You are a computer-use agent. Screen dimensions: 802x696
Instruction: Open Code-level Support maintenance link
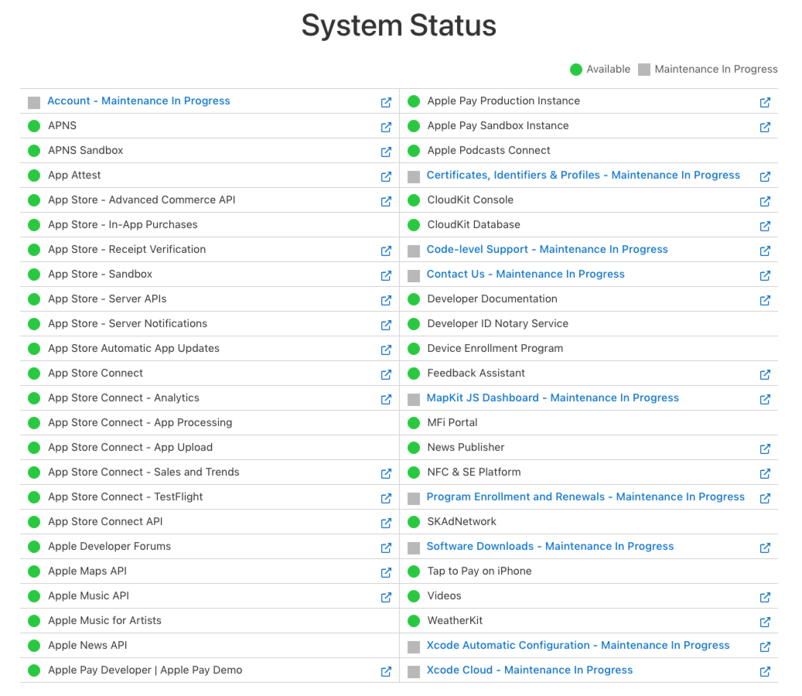[548, 249]
